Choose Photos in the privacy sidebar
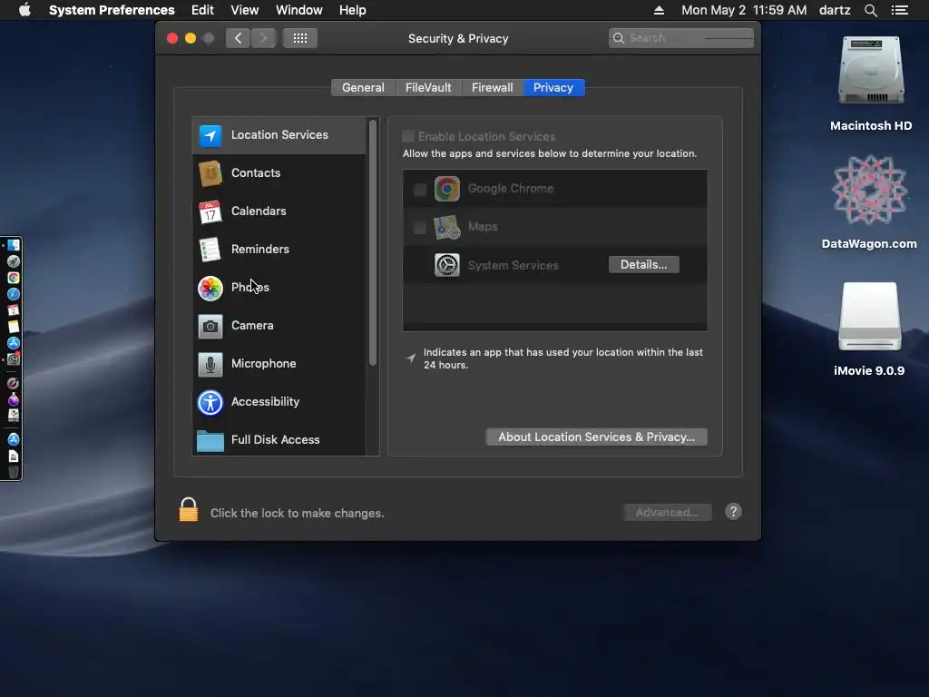The height and width of the screenshot is (697, 929). click(x=279, y=288)
